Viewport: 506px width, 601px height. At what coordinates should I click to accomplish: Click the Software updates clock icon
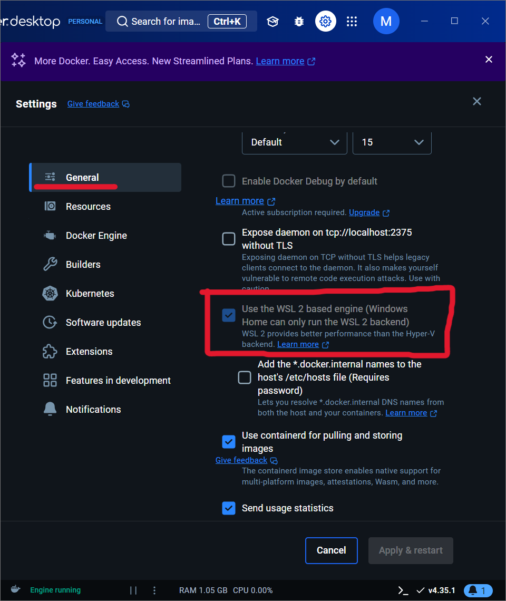click(x=50, y=322)
